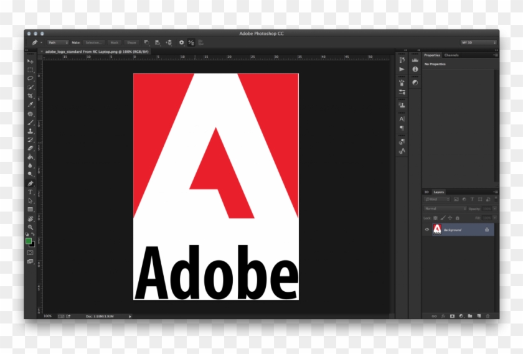Screen dimensions: 523x354
Task: Open the path arrangement dropdown
Action: click(x=169, y=43)
